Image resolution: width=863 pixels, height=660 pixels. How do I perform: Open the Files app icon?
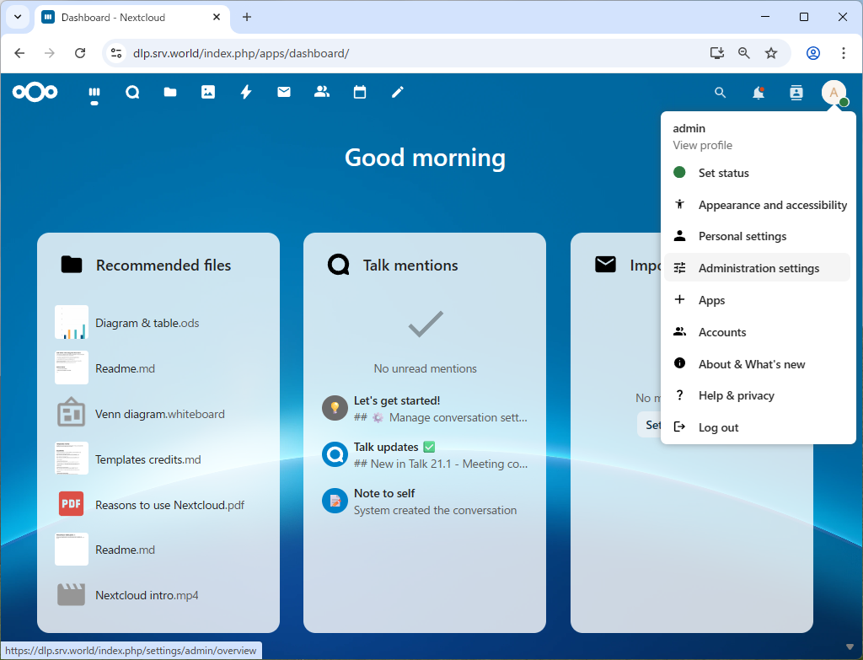pyautogui.click(x=170, y=93)
